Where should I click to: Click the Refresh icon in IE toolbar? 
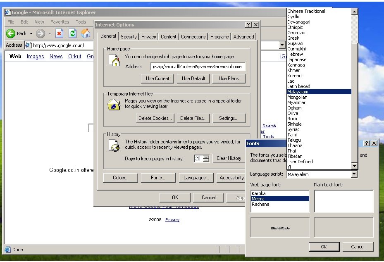click(x=72, y=33)
